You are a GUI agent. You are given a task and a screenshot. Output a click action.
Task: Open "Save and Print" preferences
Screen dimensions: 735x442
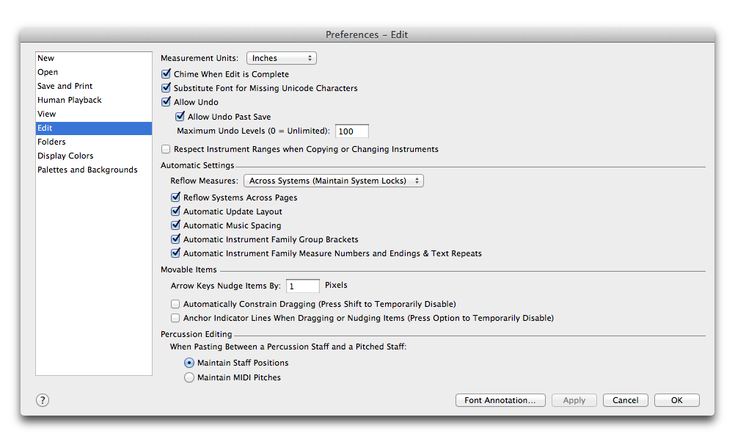[65, 86]
